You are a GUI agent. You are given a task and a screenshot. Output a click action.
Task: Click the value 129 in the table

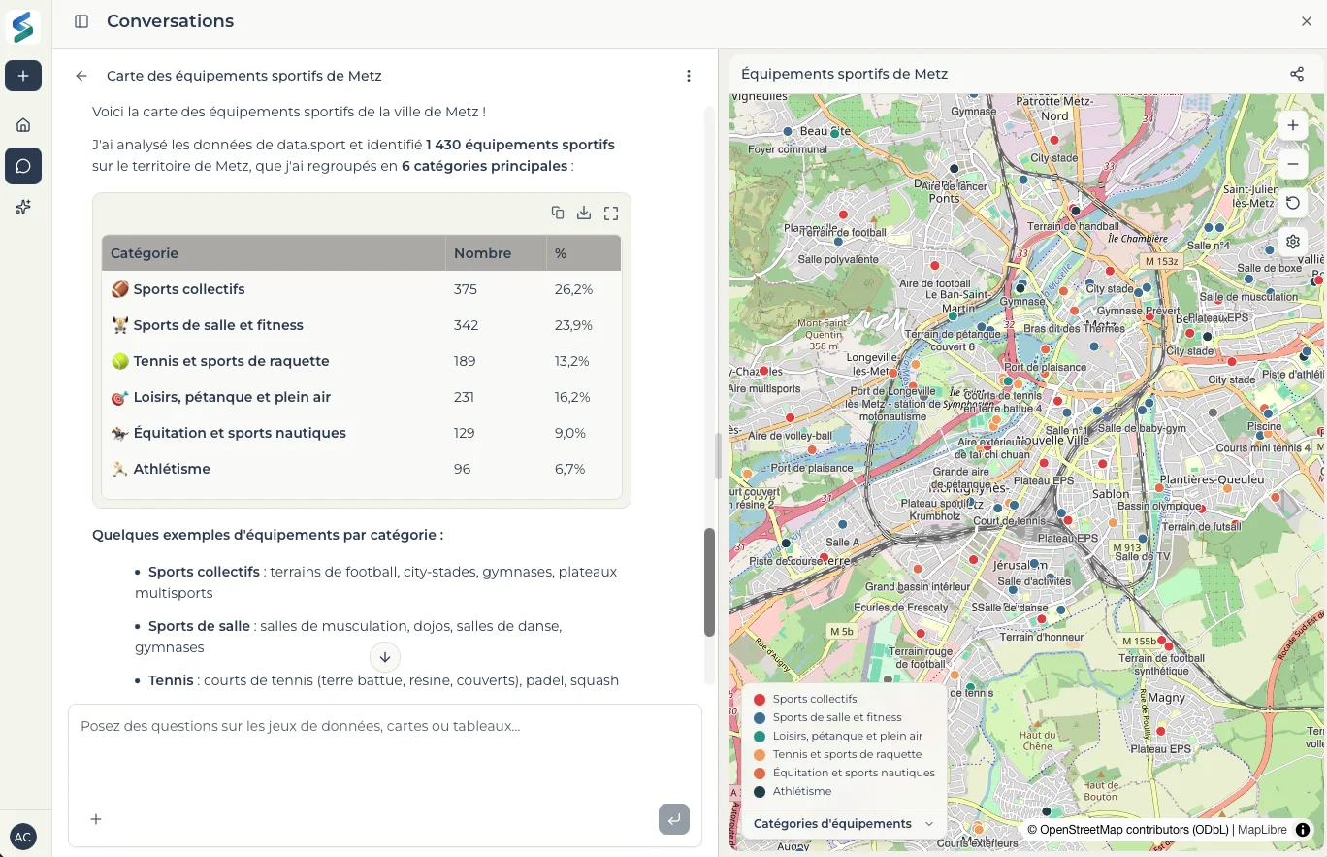click(x=465, y=433)
